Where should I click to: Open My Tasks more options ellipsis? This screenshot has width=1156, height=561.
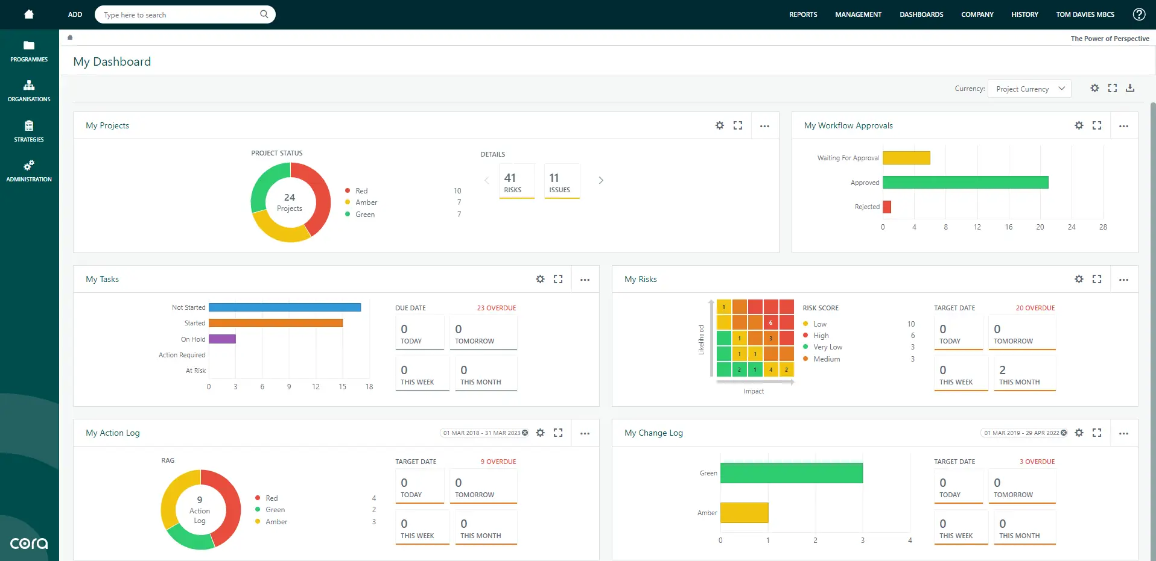point(585,280)
